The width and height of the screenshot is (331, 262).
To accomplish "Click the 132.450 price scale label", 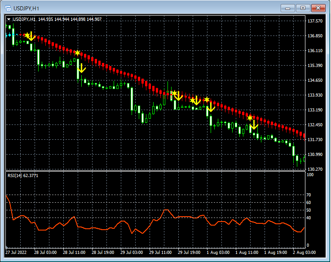I will [x=315, y=124].
